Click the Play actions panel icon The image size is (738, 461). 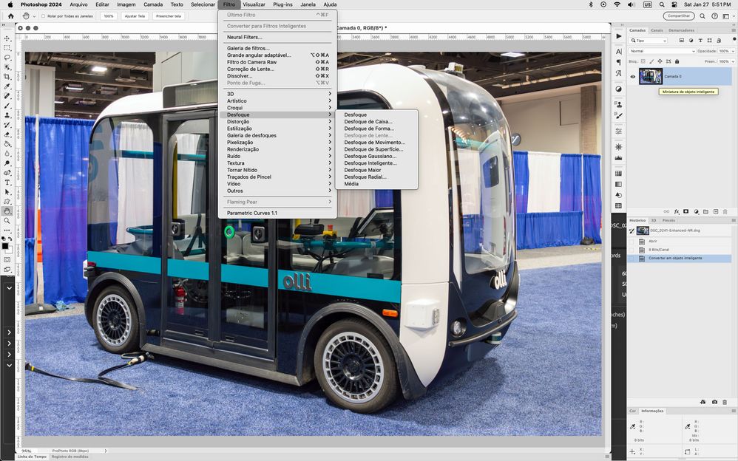(x=618, y=36)
